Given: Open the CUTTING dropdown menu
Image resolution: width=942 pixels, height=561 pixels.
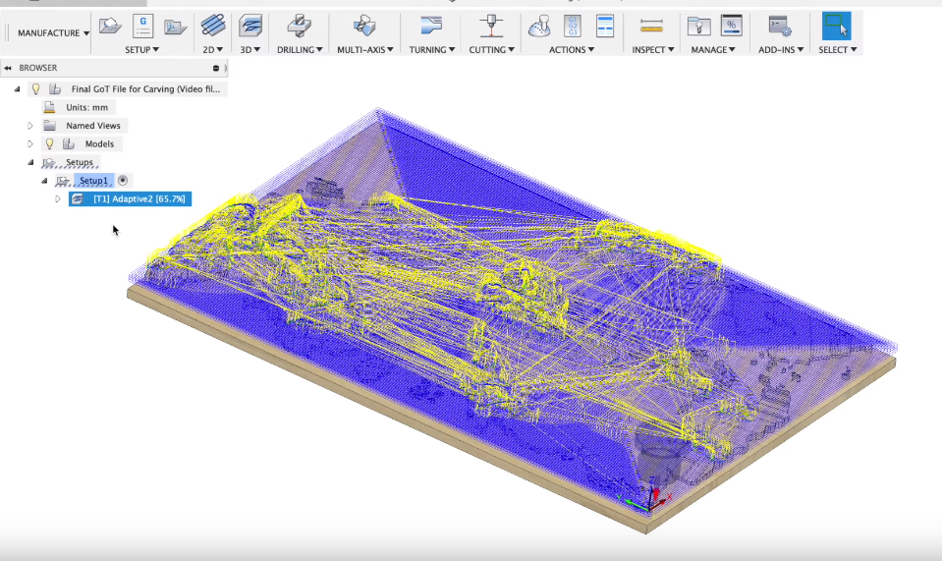Looking at the screenshot, I should [491, 49].
